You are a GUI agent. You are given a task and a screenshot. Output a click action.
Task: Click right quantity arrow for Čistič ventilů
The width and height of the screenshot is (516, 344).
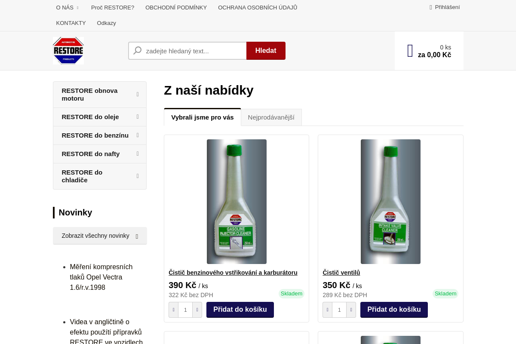[351, 310]
